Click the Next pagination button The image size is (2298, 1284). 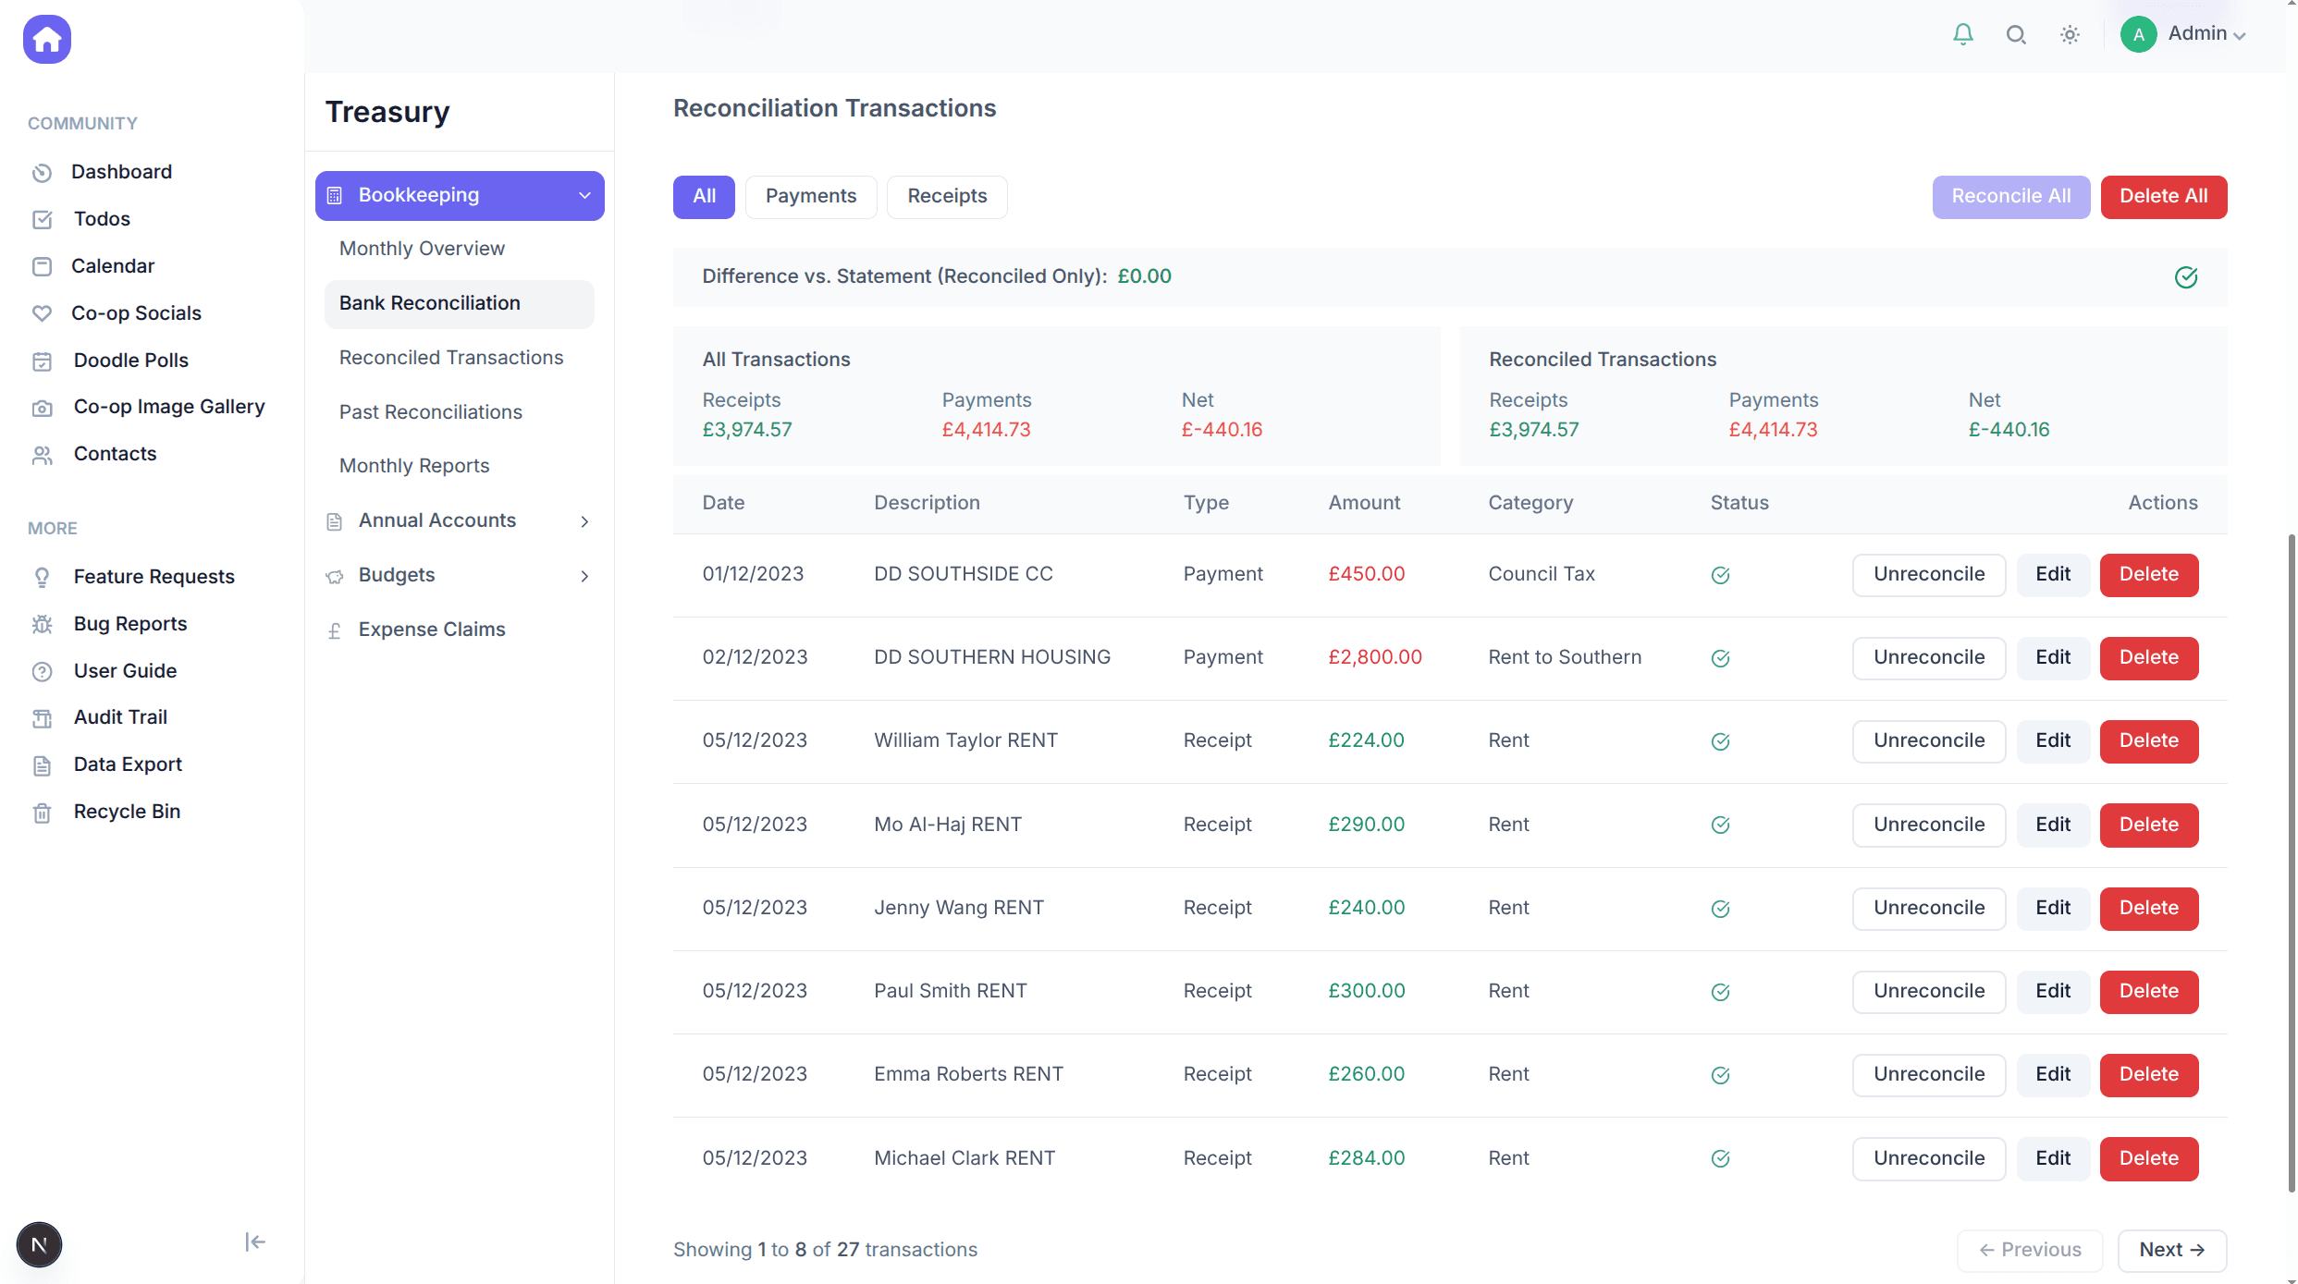(2172, 1249)
